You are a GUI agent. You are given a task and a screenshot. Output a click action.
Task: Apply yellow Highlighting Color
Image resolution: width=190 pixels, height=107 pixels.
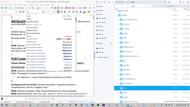tap(89, 12)
